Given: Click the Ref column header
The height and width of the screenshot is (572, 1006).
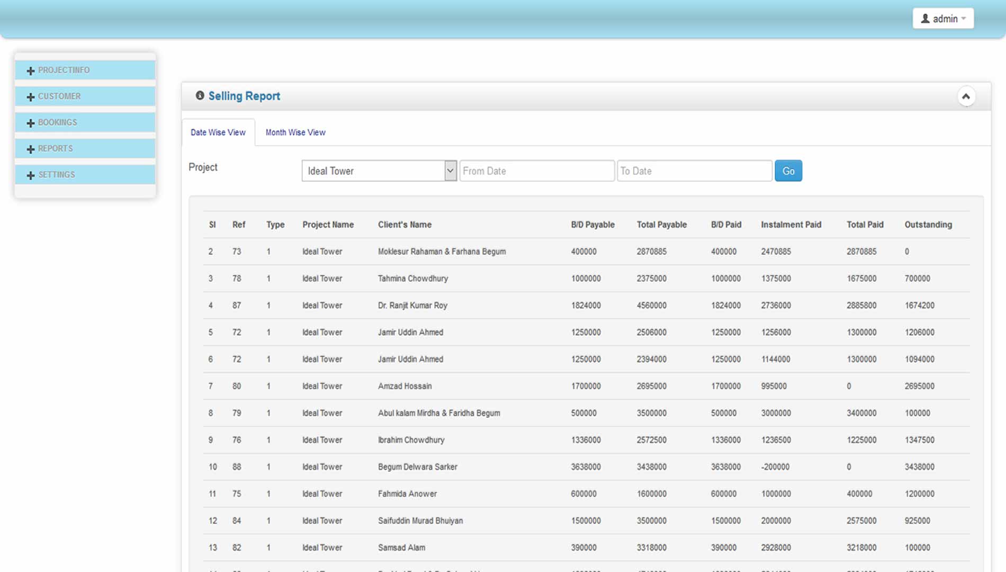Looking at the screenshot, I should 239,225.
